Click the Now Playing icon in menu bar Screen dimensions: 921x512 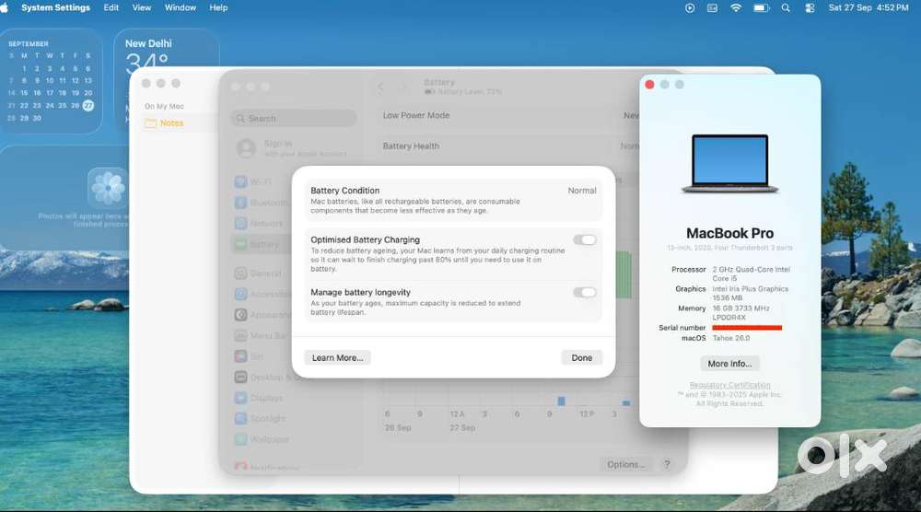coord(690,7)
